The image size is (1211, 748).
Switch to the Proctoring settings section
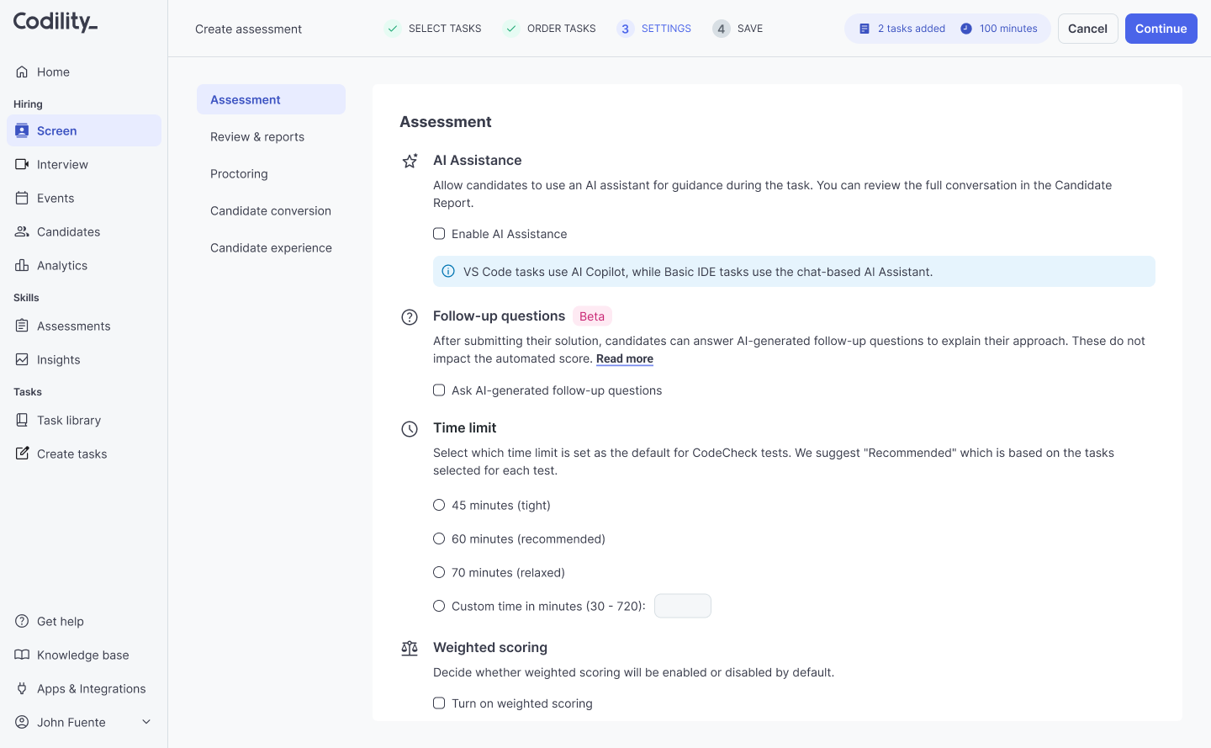[239, 173]
